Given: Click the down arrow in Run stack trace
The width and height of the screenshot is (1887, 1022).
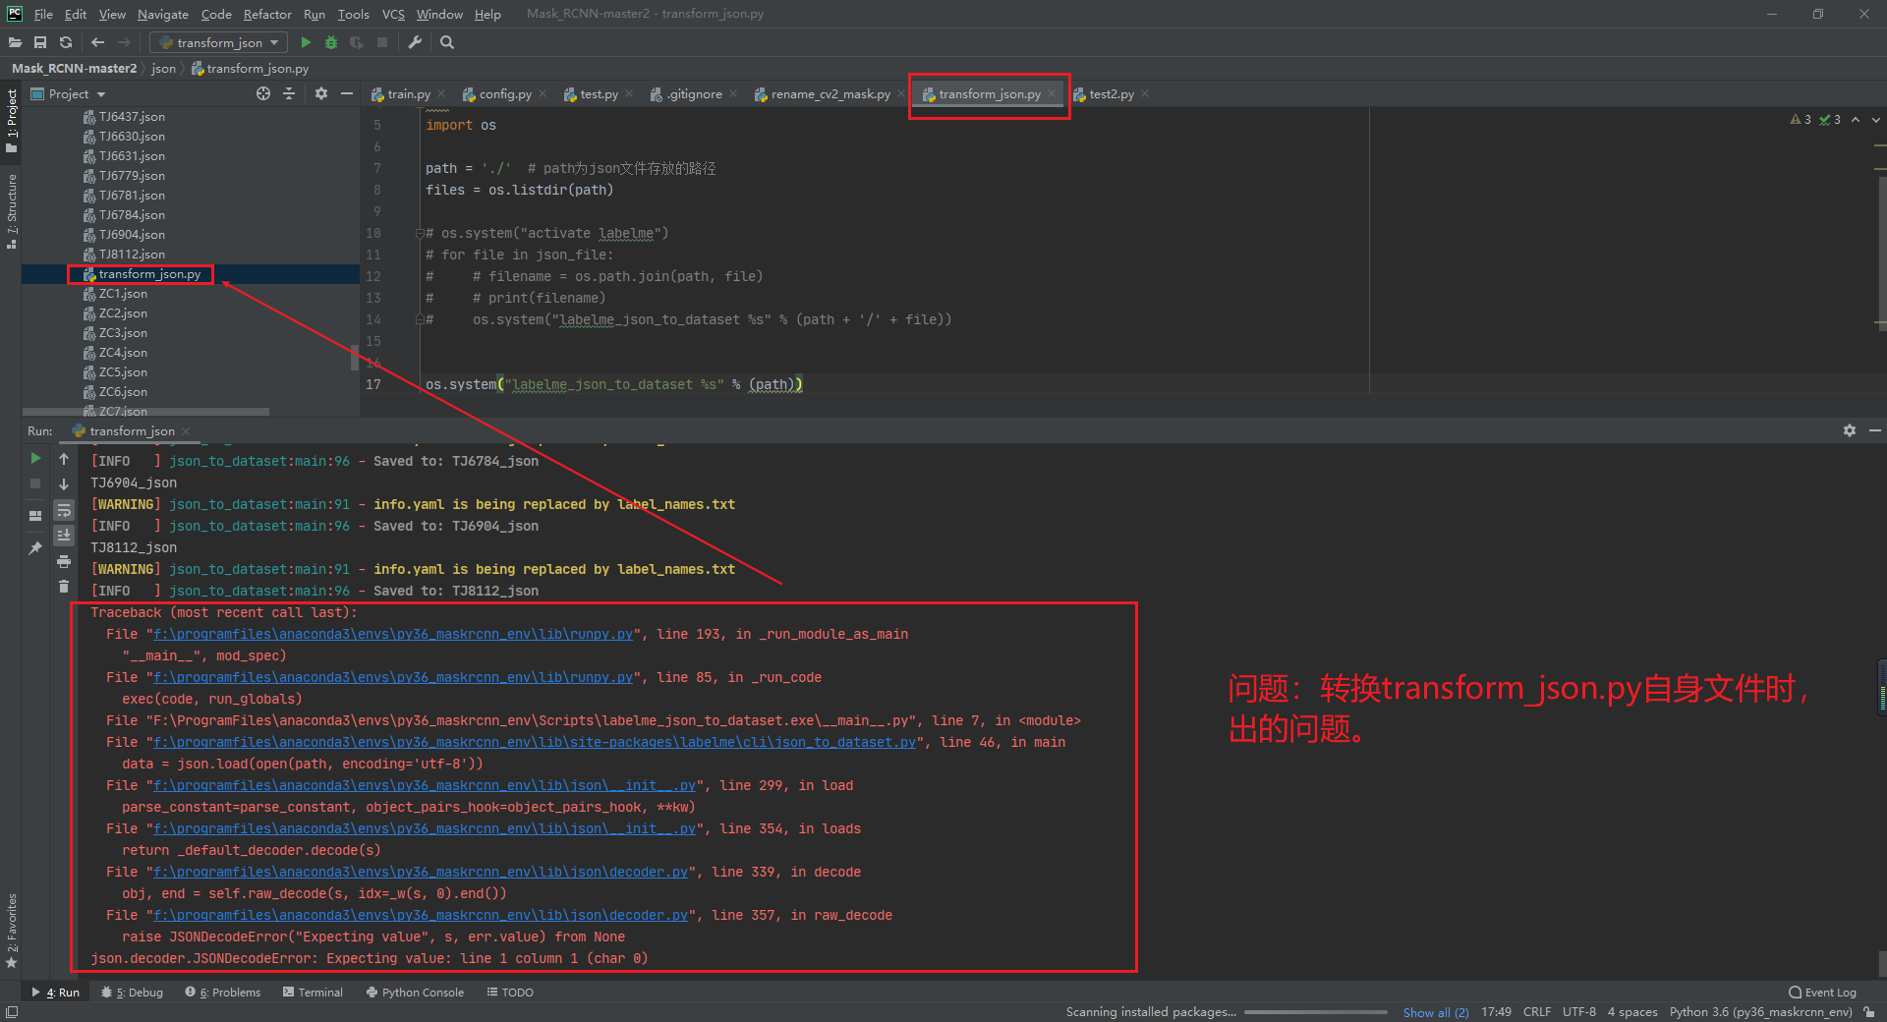Looking at the screenshot, I should [64, 484].
